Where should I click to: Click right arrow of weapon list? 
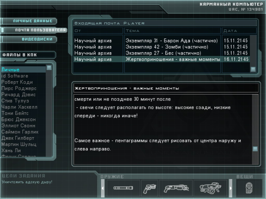(231, 188)
